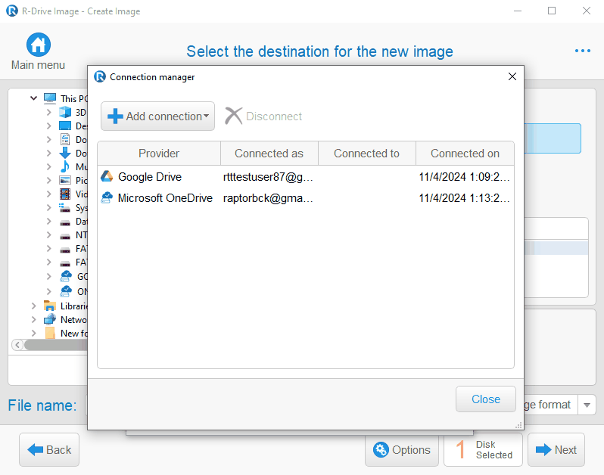Image resolution: width=604 pixels, height=475 pixels.
Task: Collapse the This PC tree node
Action: [x=34, y=98]
